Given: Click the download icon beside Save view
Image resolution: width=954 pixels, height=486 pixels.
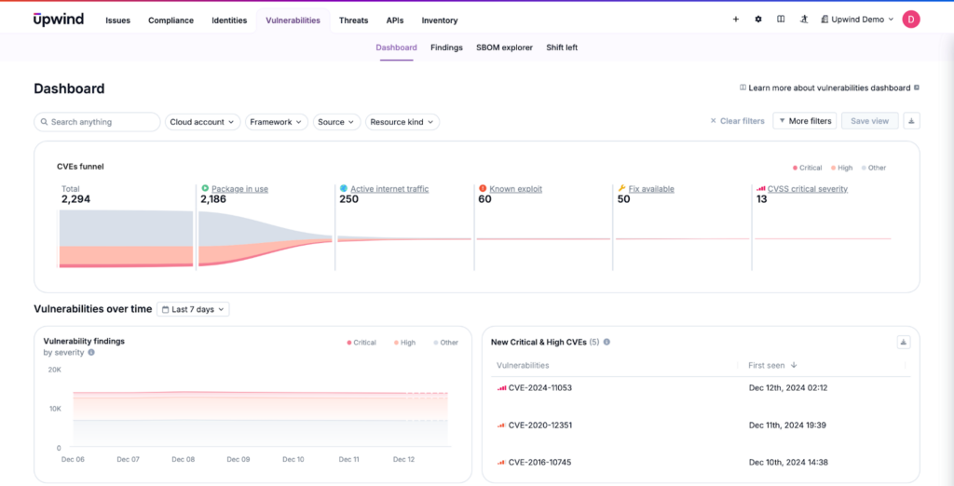Looking at the screenshot, I should click(x=911, y=121).
